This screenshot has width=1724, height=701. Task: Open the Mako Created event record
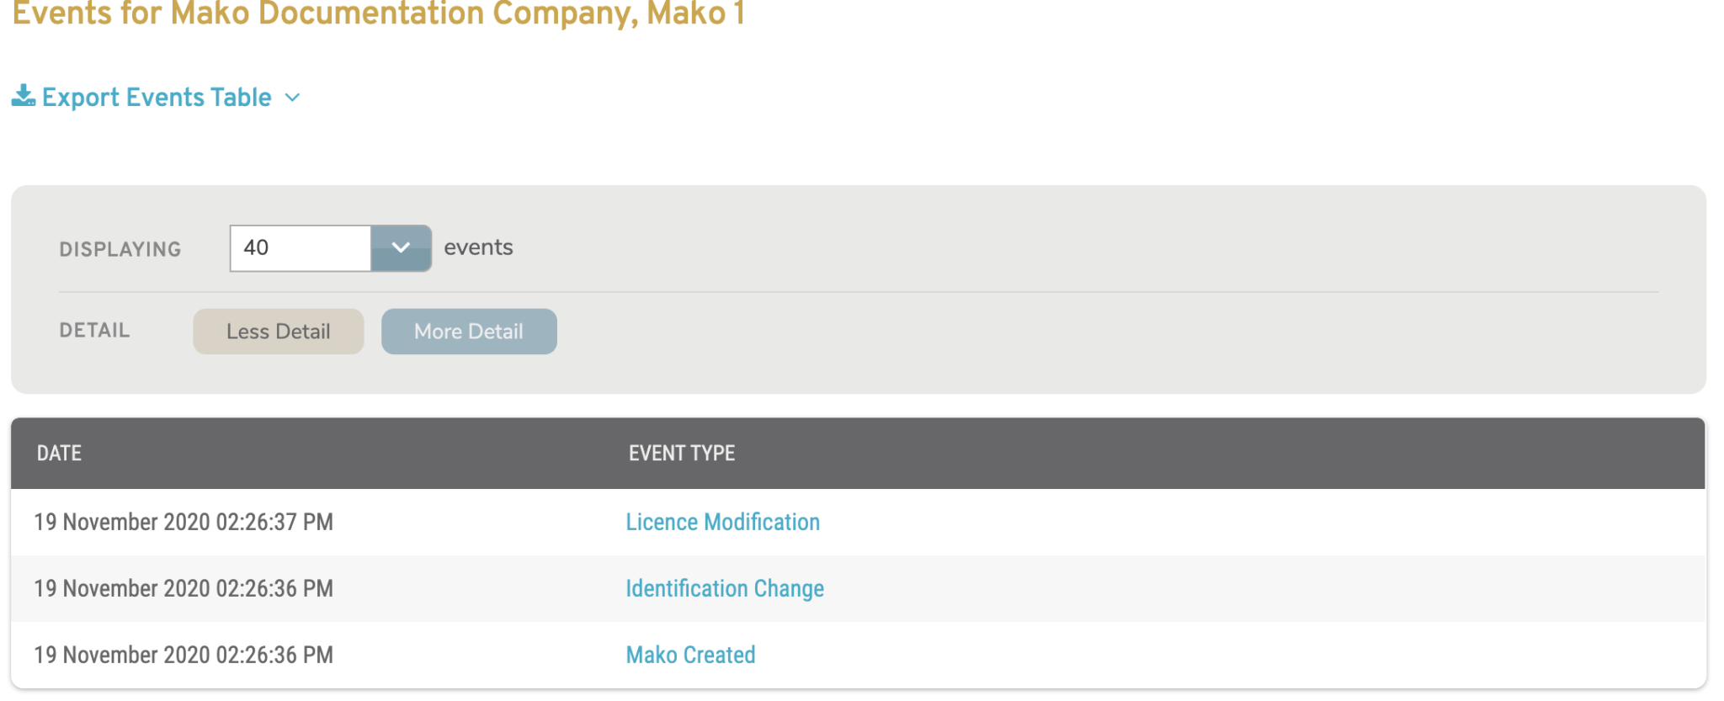(x=690, y=655)
